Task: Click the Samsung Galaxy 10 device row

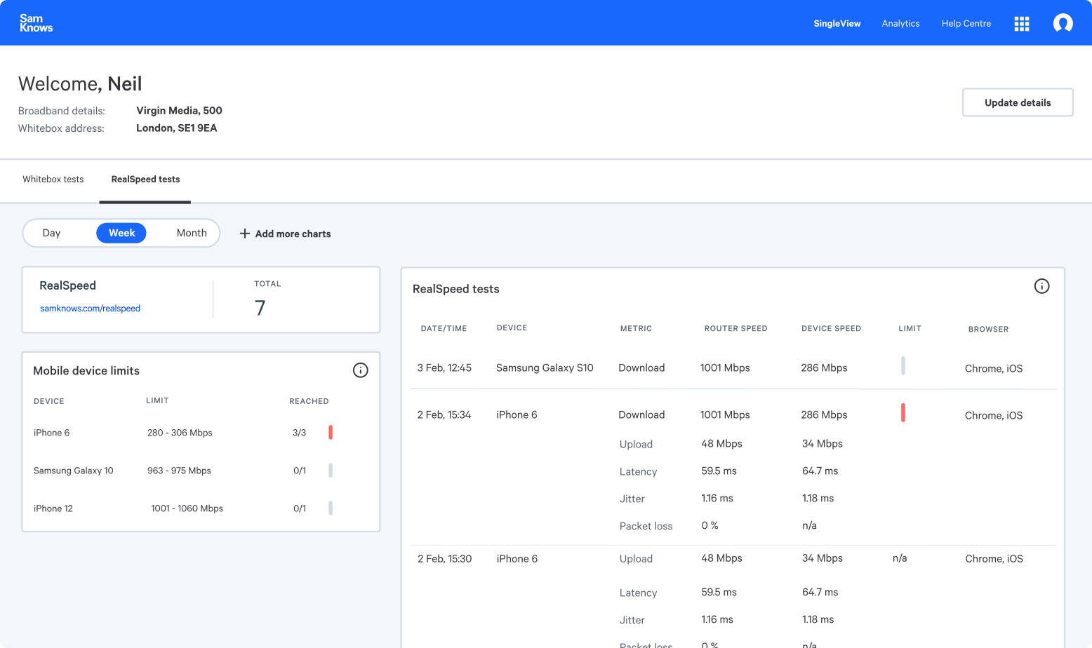Action: click(201, 471)
